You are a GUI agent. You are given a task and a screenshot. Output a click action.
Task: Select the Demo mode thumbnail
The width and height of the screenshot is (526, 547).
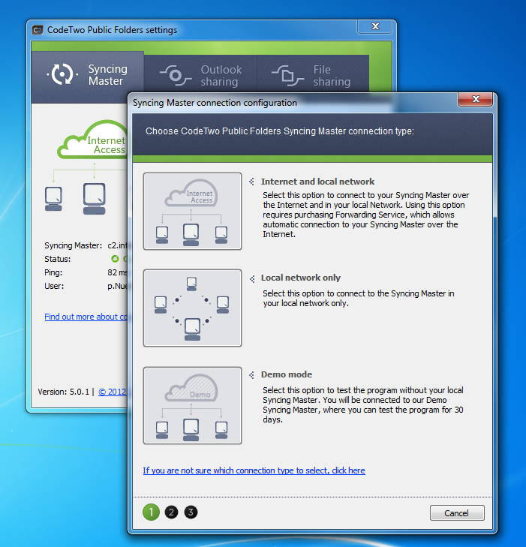click(x=192, y=405)
